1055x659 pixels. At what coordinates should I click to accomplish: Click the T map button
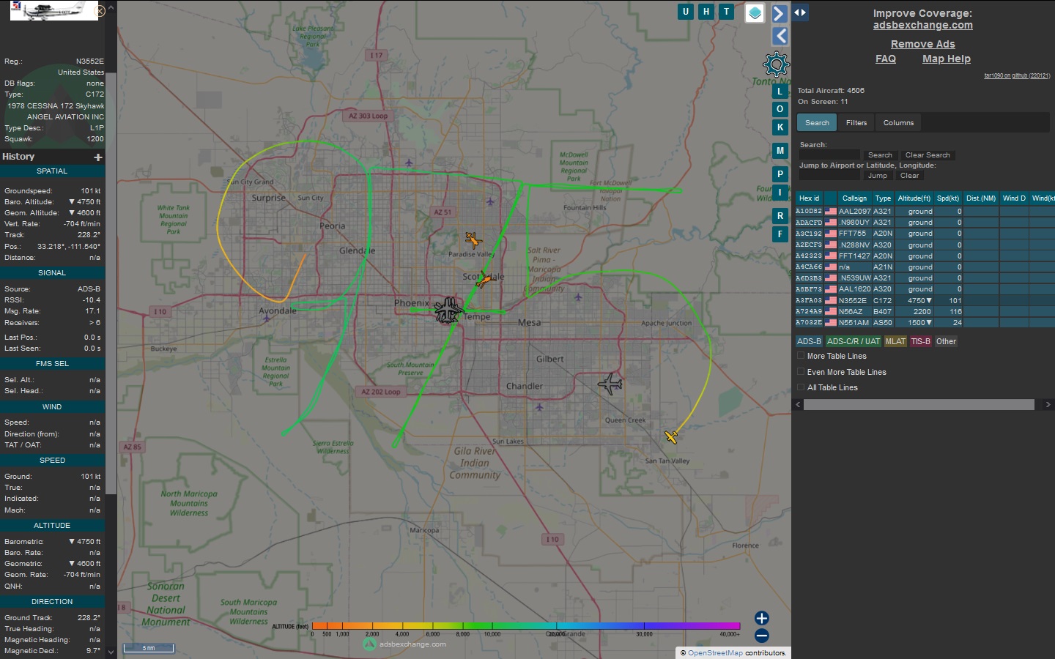[727, 12]
